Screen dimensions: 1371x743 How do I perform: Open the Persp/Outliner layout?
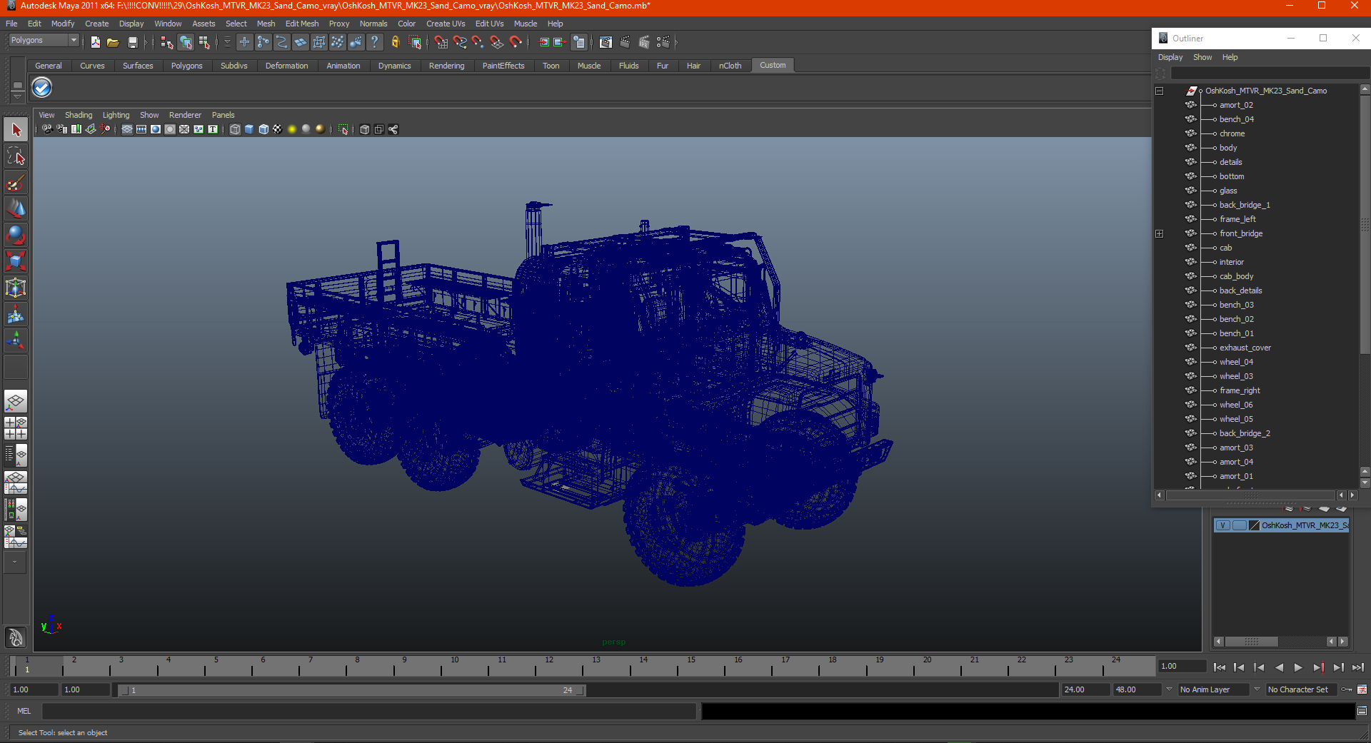[16, 455]
